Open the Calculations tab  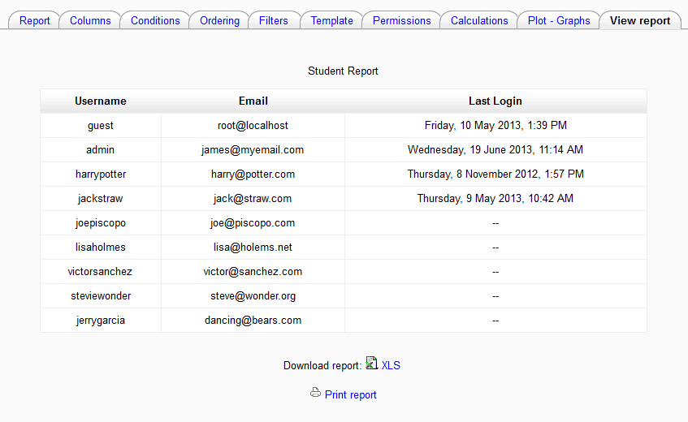[x=479, y=20]
